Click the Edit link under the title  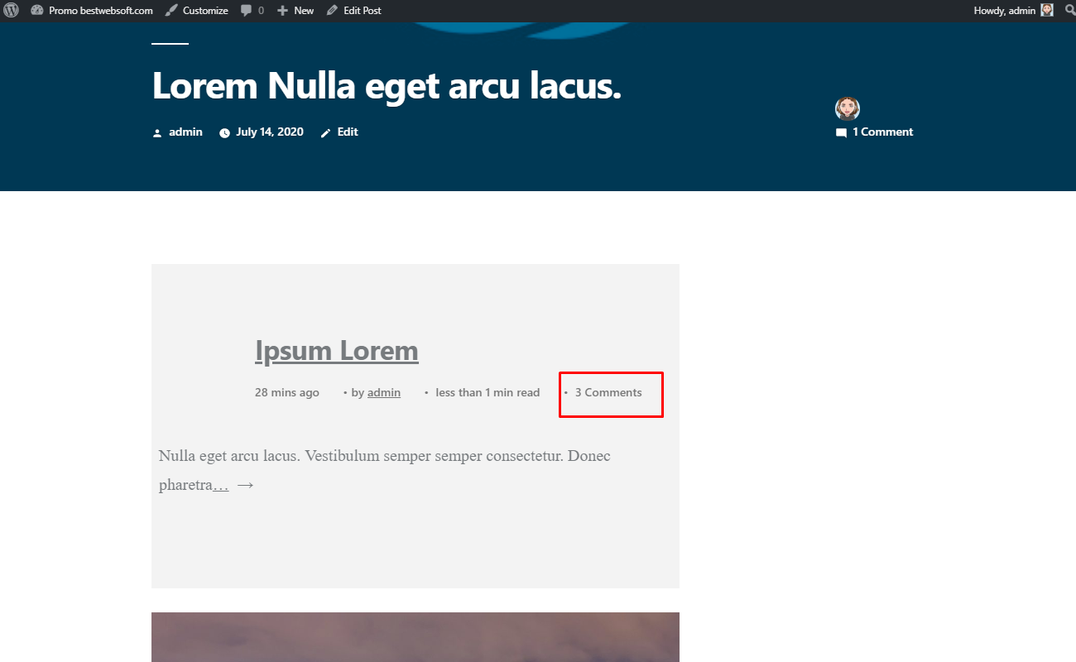(x=348, y=132)
